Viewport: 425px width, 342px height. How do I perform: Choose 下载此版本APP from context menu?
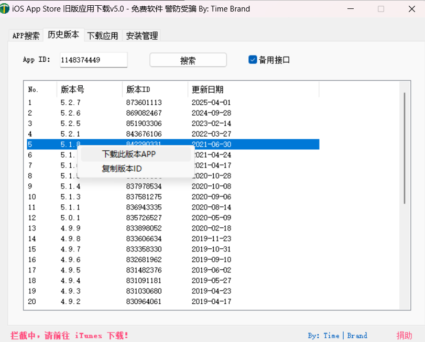tap(136, 154)
